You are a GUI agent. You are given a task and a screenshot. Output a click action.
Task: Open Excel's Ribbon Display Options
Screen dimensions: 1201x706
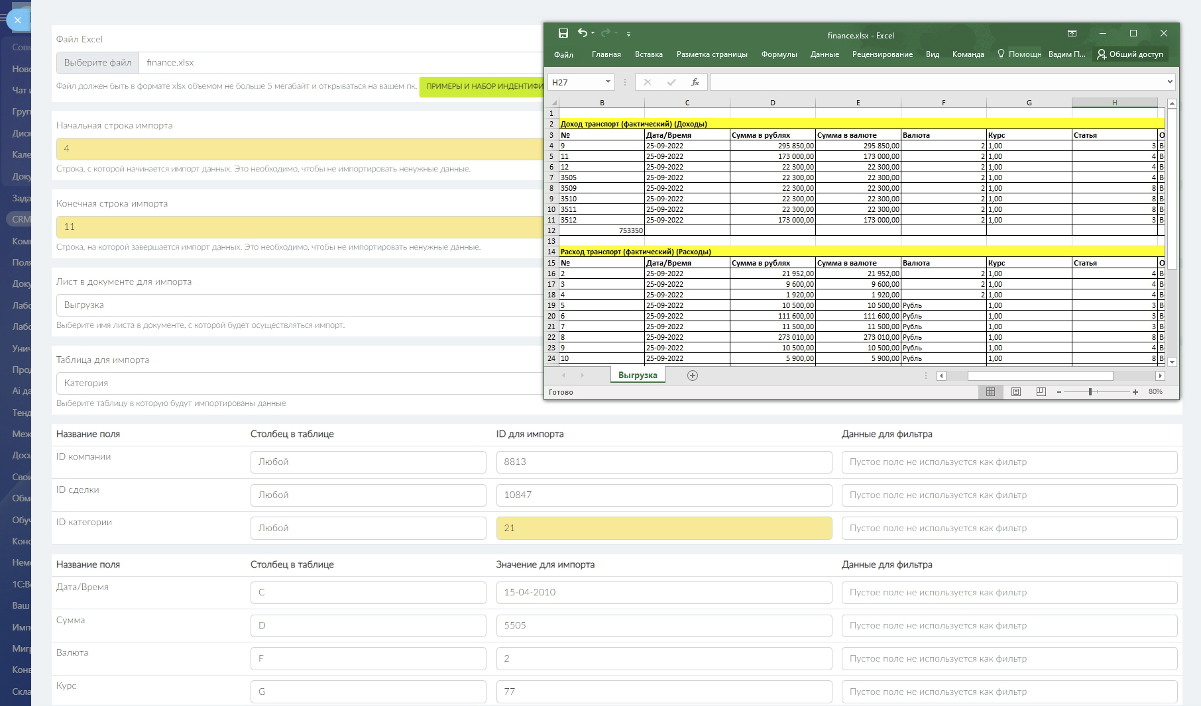tap(1072, 33)
